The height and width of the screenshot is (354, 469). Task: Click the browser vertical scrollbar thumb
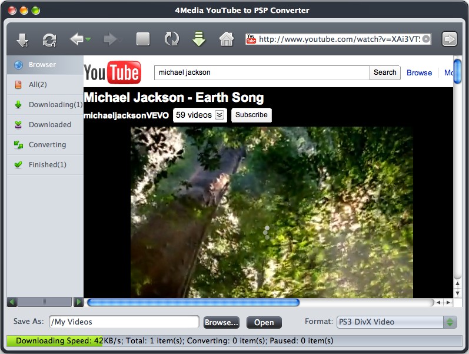coord(457,71)
